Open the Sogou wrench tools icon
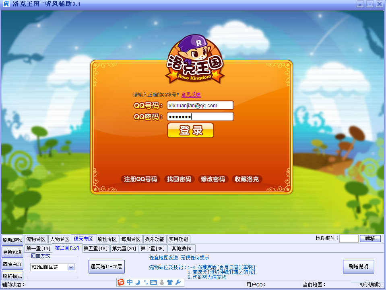Image resolution: width=386 pixels, height=290 pixels. pos(178,282)
